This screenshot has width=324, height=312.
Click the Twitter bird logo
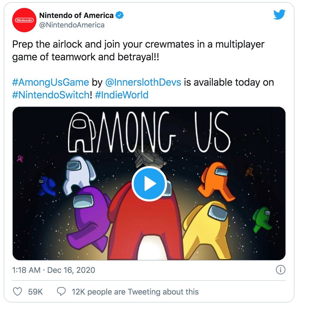click(279, 15)
